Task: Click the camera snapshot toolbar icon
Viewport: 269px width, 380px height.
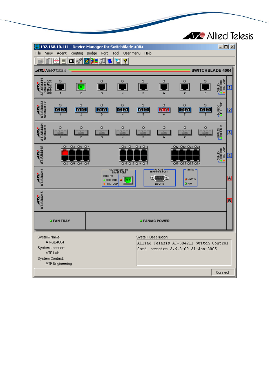Action: [71, 61]
